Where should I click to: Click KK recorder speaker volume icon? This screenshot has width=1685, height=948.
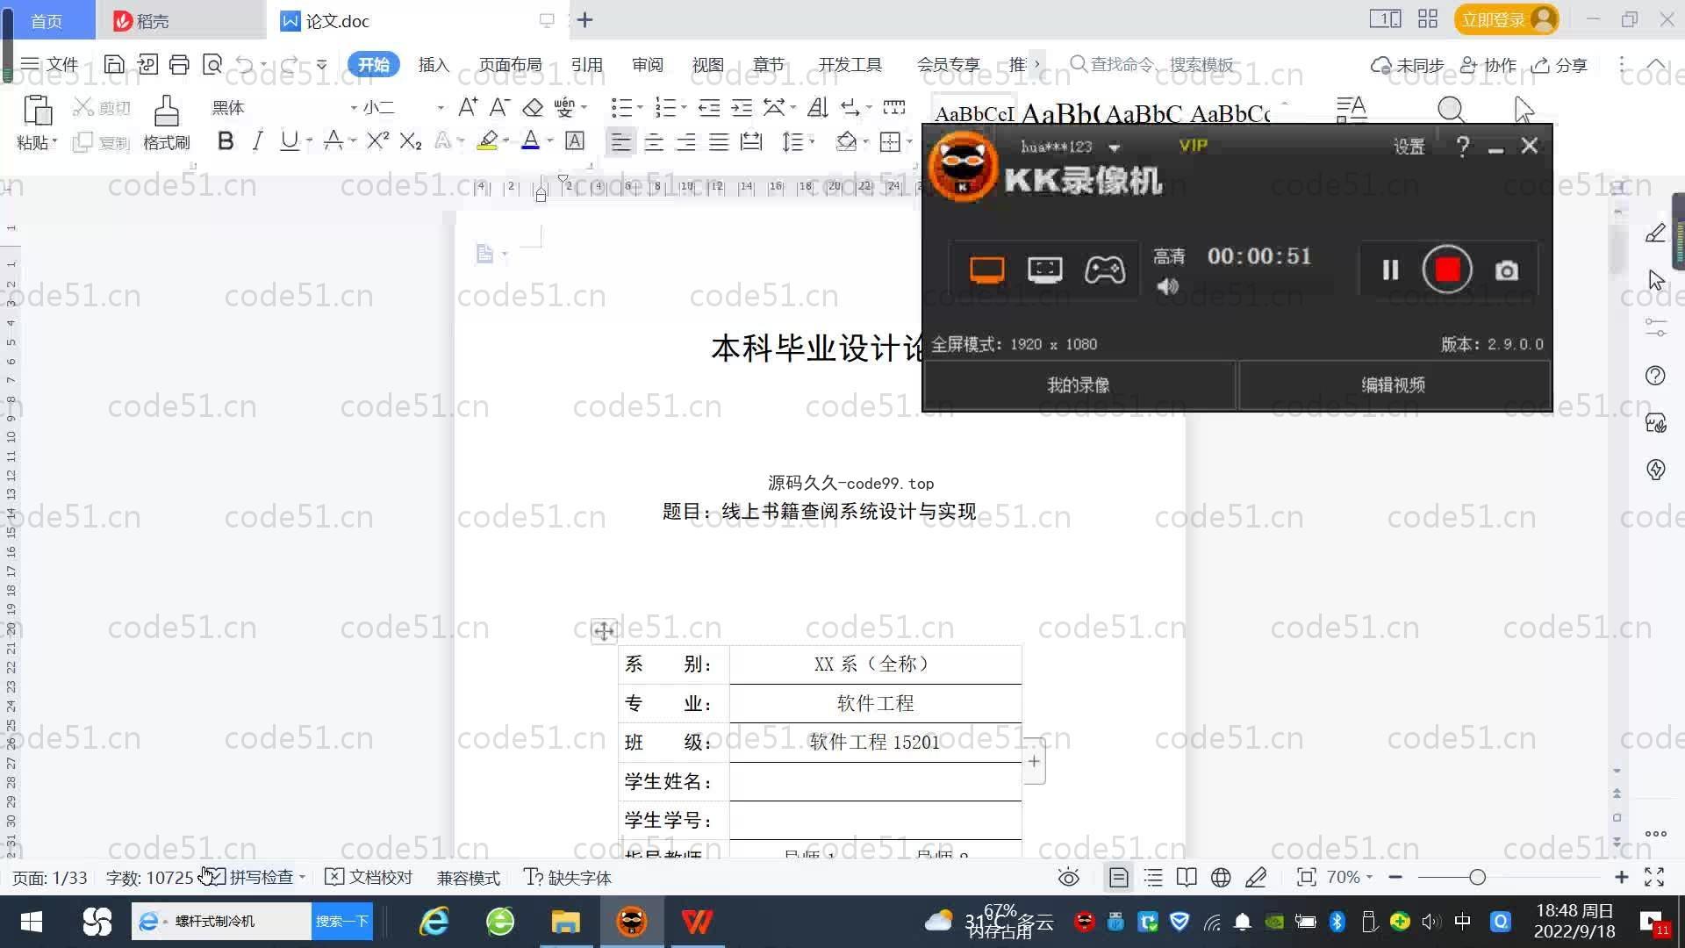(x=1167, y=286)
